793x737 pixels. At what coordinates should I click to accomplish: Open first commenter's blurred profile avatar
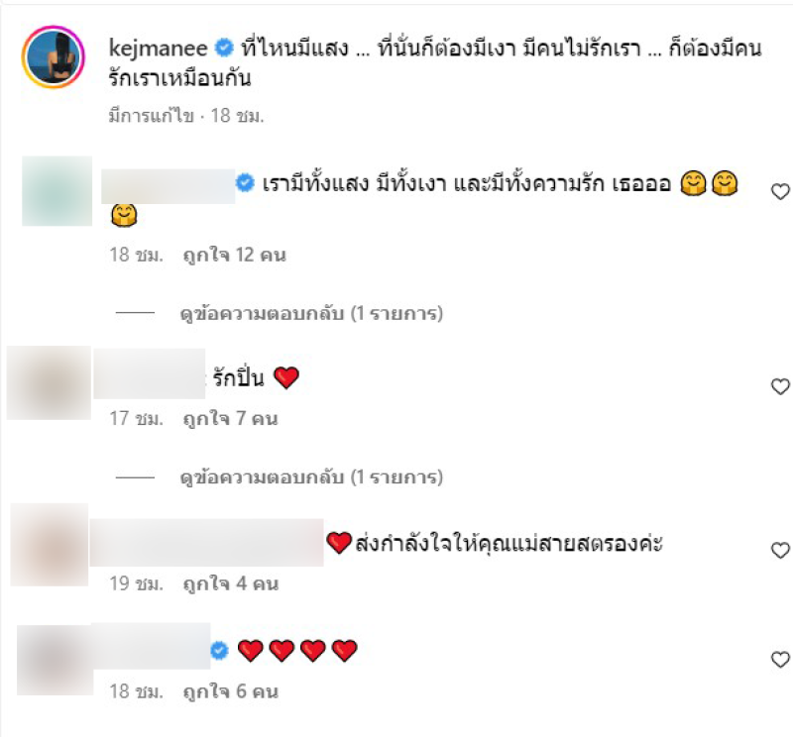57,191
